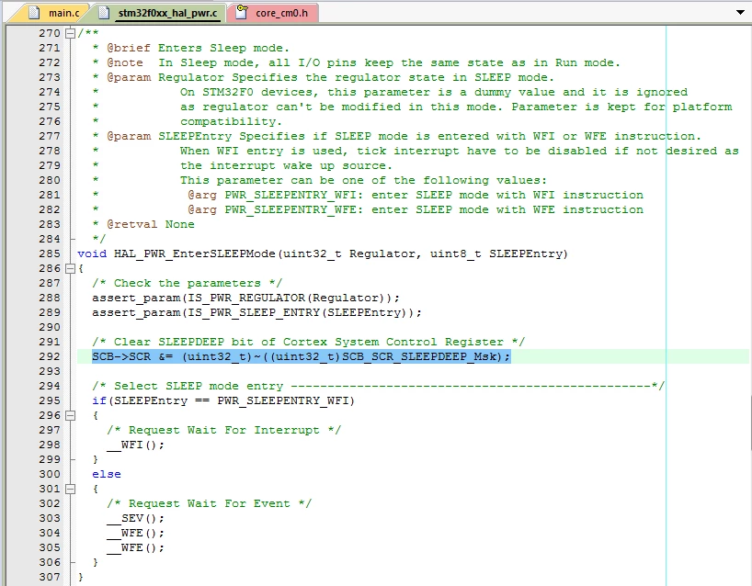
Task: Collapse the else block at line 301
Action: pyautogui.click(x=71, y=489)
